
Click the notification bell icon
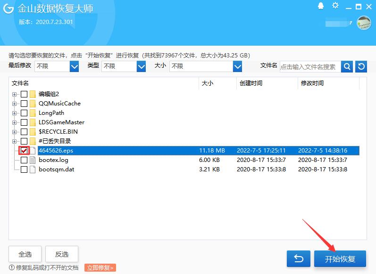[x=321, y=6]
